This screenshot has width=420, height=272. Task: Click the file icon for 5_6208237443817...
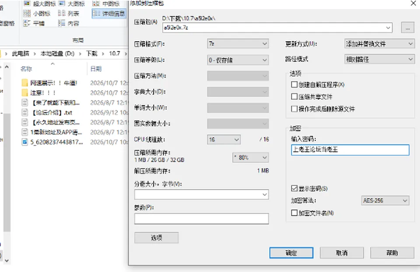(x=24, y=142)
